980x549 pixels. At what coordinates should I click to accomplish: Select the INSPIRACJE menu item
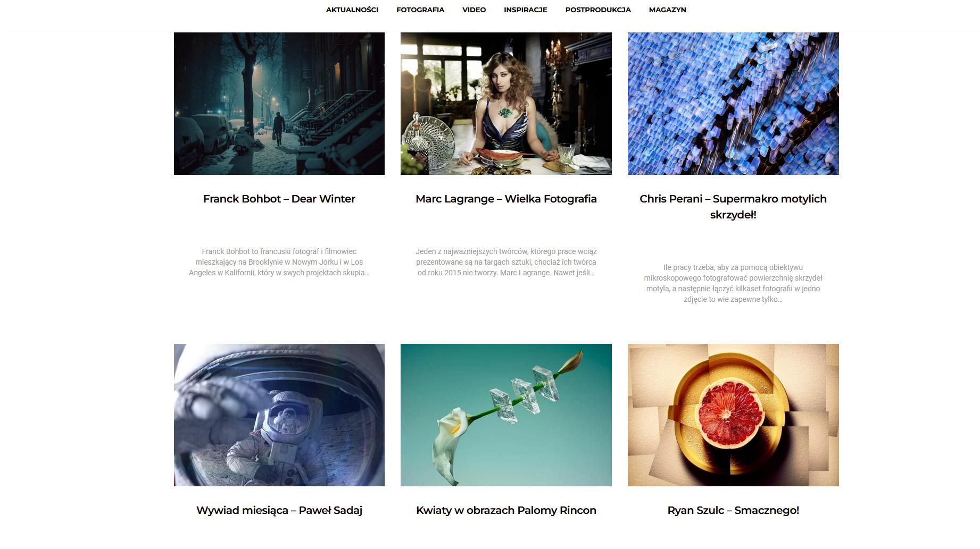coord(525,10)
